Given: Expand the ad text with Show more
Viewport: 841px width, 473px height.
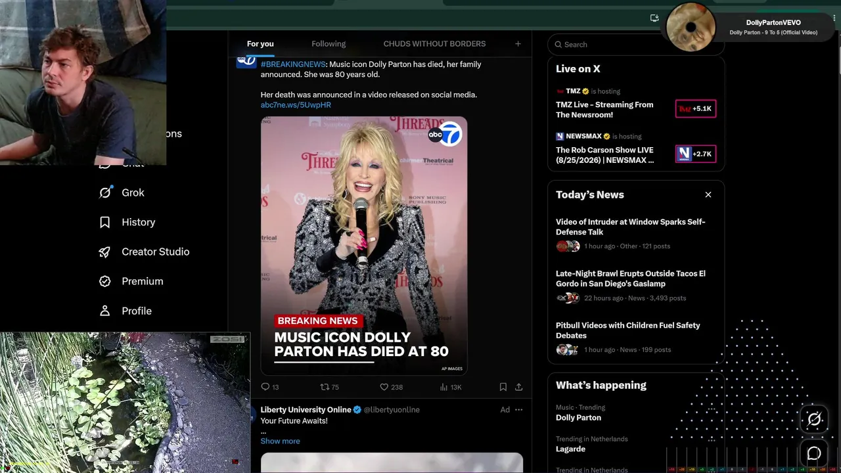Looking at the screenshot, I should click(280, 441).
